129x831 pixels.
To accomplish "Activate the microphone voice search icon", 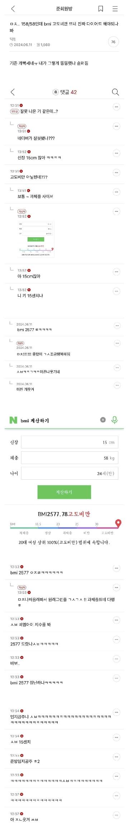I will [x=114, y=420].
